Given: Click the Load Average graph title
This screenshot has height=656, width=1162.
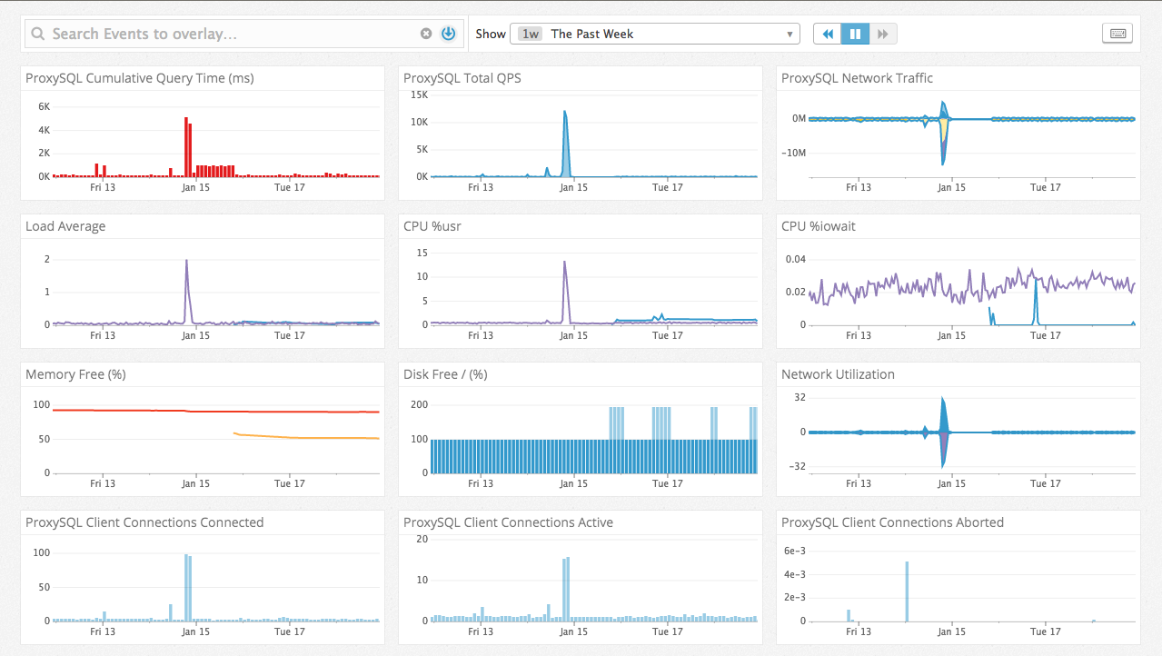Looking at the screenshot, I should coord(65,226).
